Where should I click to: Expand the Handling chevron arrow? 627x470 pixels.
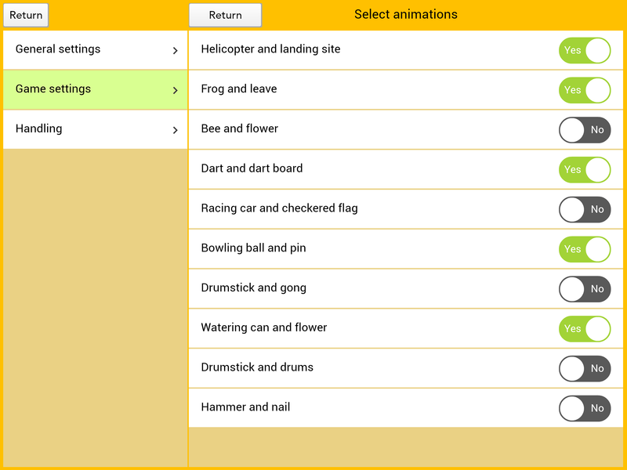pos(175,130)
